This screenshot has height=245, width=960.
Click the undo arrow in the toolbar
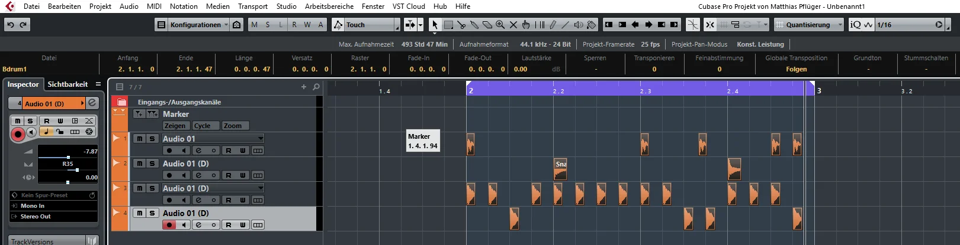11,25
